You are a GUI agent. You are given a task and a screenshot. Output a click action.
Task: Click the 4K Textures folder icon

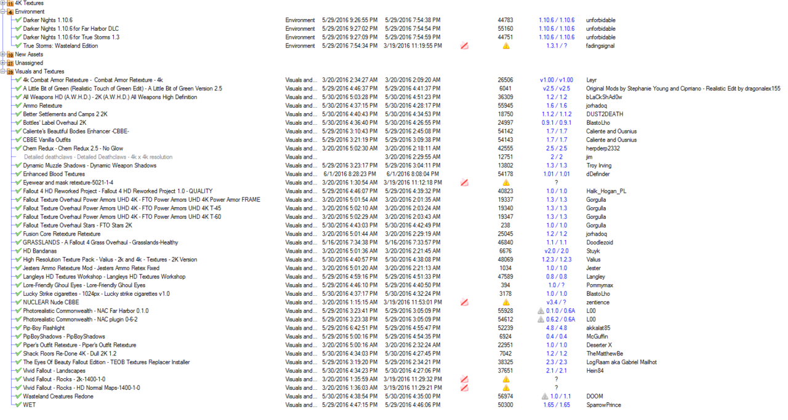pos(10,3)
